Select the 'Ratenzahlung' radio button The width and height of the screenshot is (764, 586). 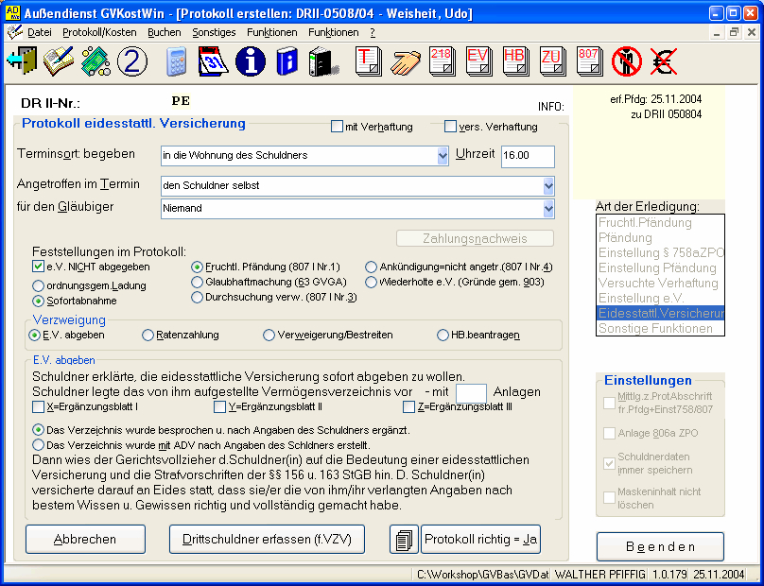point(148,335)
